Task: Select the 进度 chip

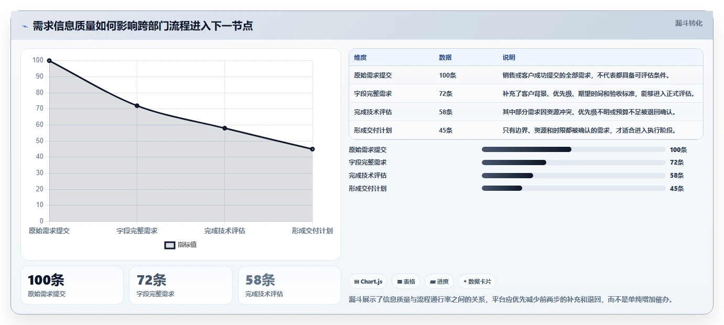Action: 439,281
